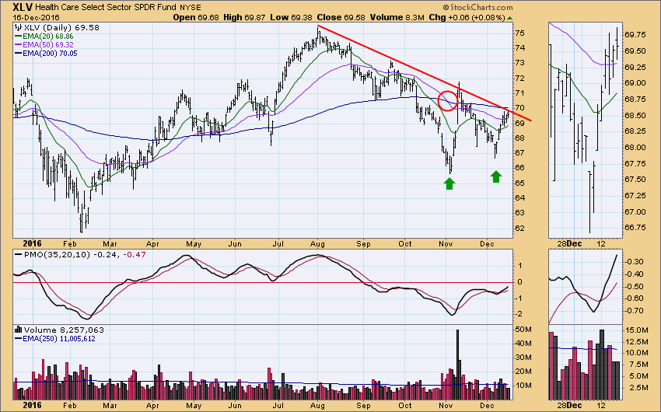Click the 65 price axis label

519,183
